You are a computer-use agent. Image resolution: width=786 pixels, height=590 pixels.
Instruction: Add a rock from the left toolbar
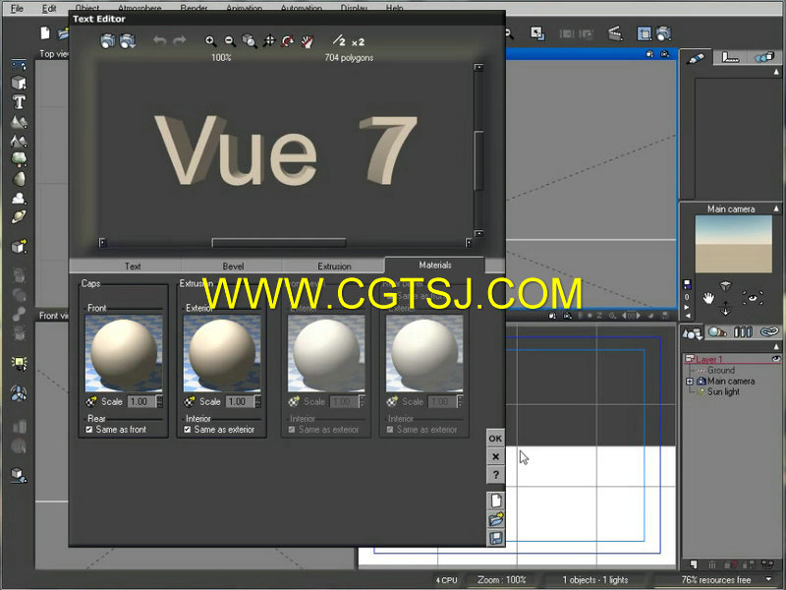[19, 179]
